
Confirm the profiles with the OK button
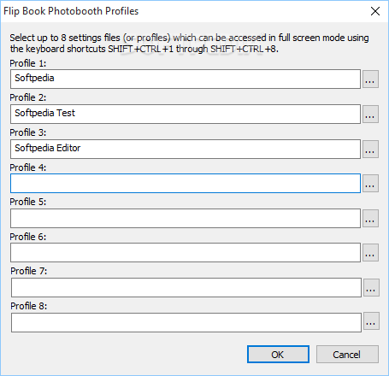(x=278, y=355)
